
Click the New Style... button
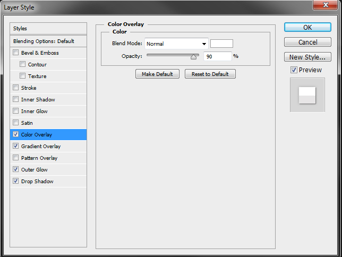point(307,57)
